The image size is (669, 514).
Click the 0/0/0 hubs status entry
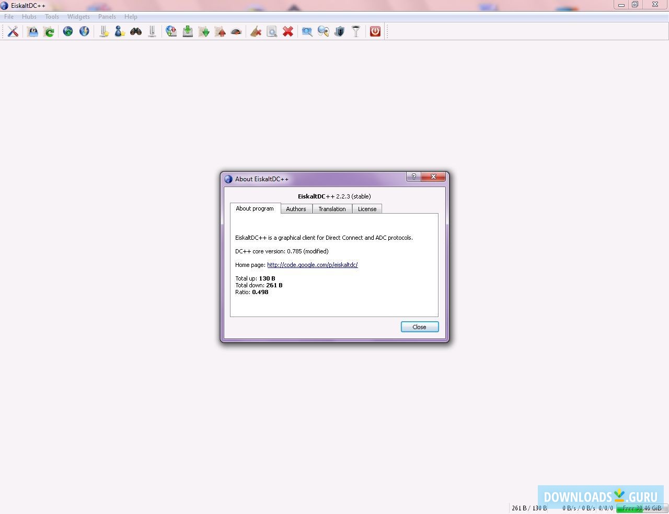pyautogui.click(x=606, y=508)
